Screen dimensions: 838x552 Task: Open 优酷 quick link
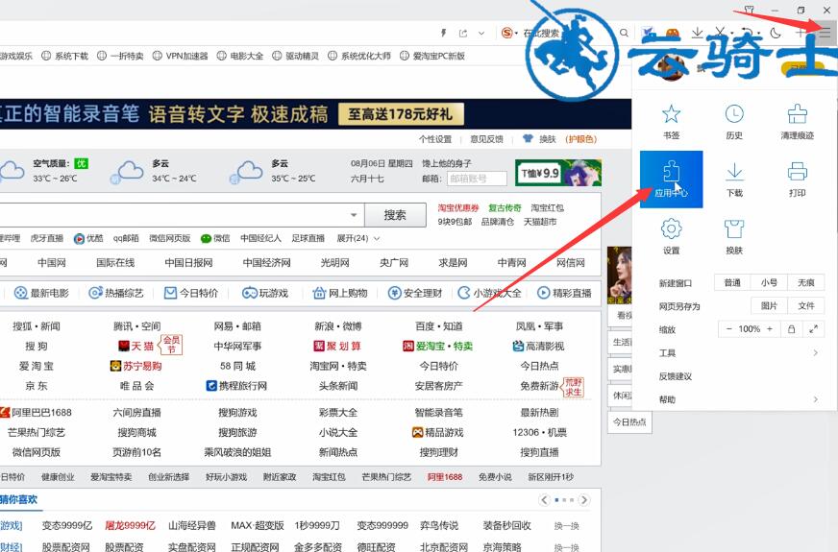[88, 238]
